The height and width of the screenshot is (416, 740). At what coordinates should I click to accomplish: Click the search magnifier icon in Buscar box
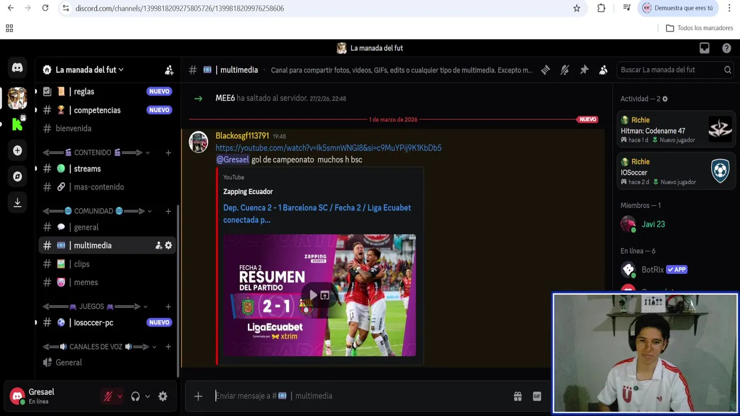click(727, 70)
